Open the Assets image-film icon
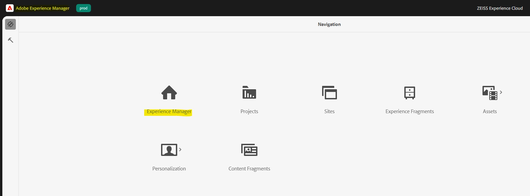Screen dimensions: 530x196 tap(490, 93)
